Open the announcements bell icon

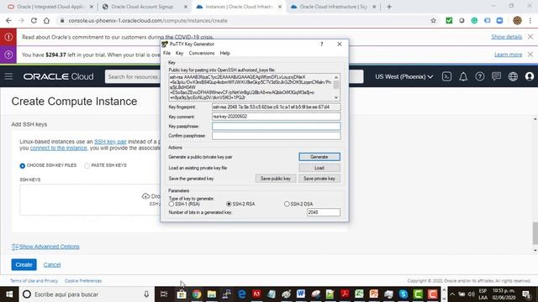(463, 76)
